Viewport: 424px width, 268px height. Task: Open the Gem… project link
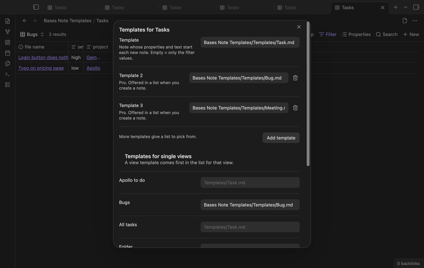coord(93,57)
